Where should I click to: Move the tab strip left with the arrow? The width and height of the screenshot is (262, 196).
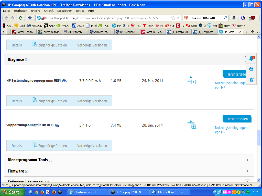(x=4, y=32)
